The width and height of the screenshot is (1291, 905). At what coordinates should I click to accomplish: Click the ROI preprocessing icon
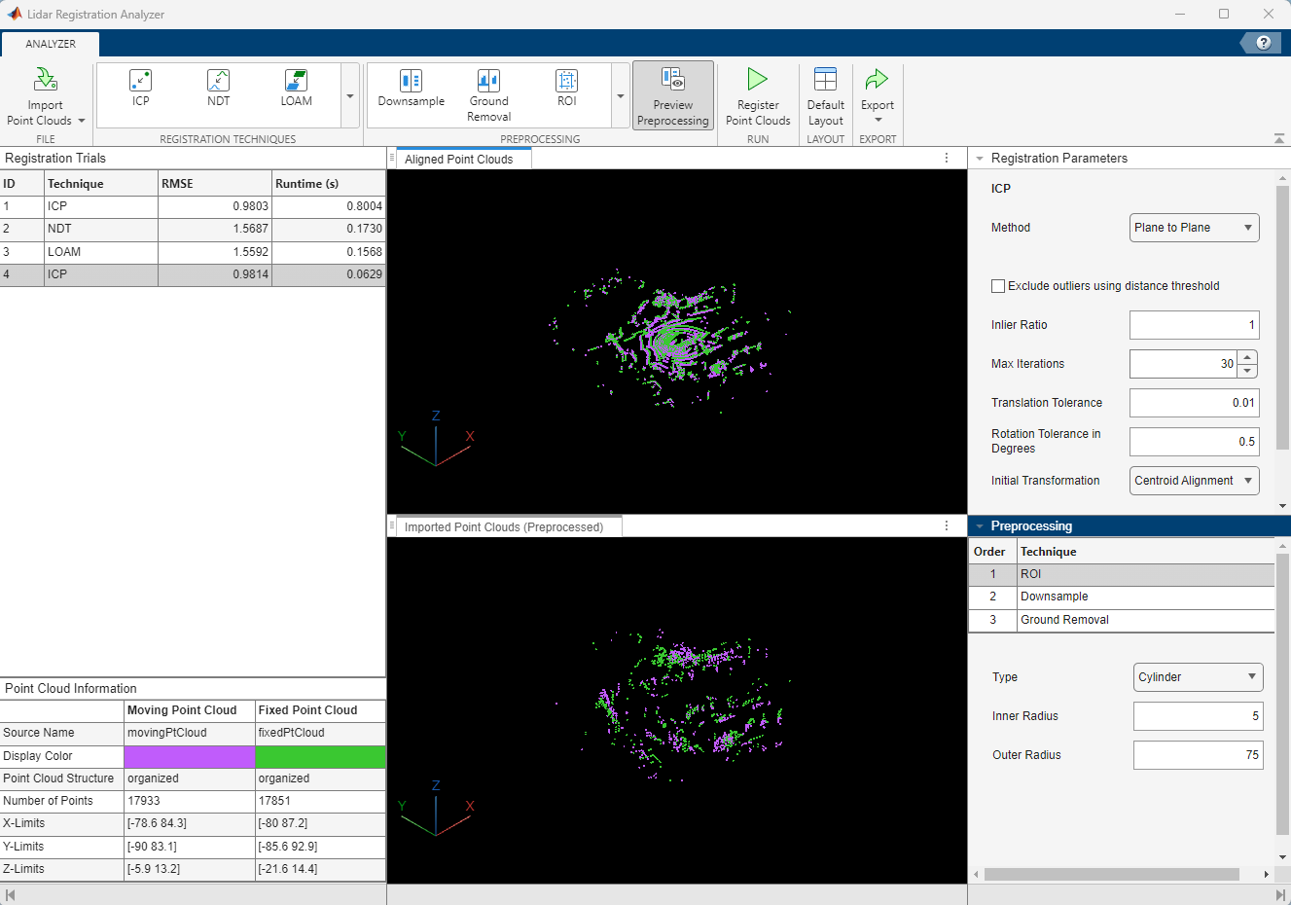(566, 92)
